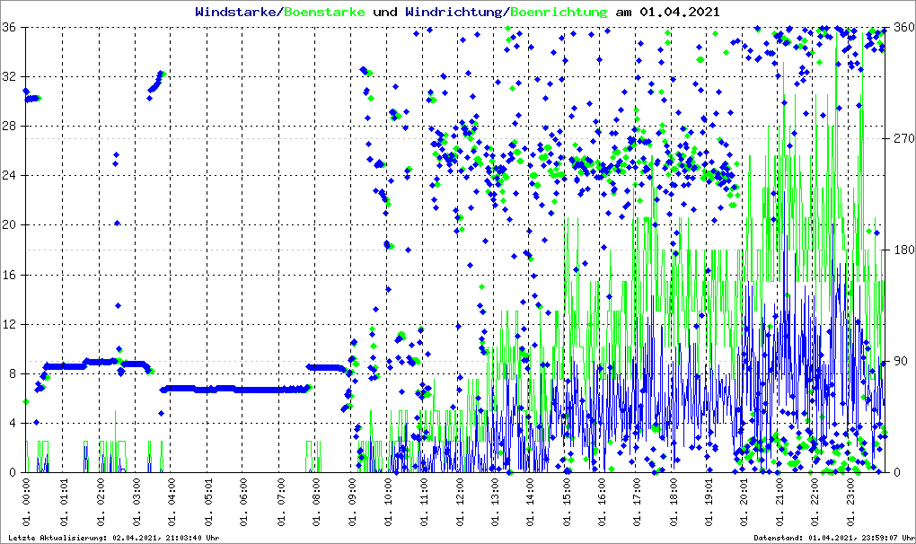The width and height of the screenshot is (916, 544).
Task: Click the 12:00 time axis label
Action: point(460,504)
